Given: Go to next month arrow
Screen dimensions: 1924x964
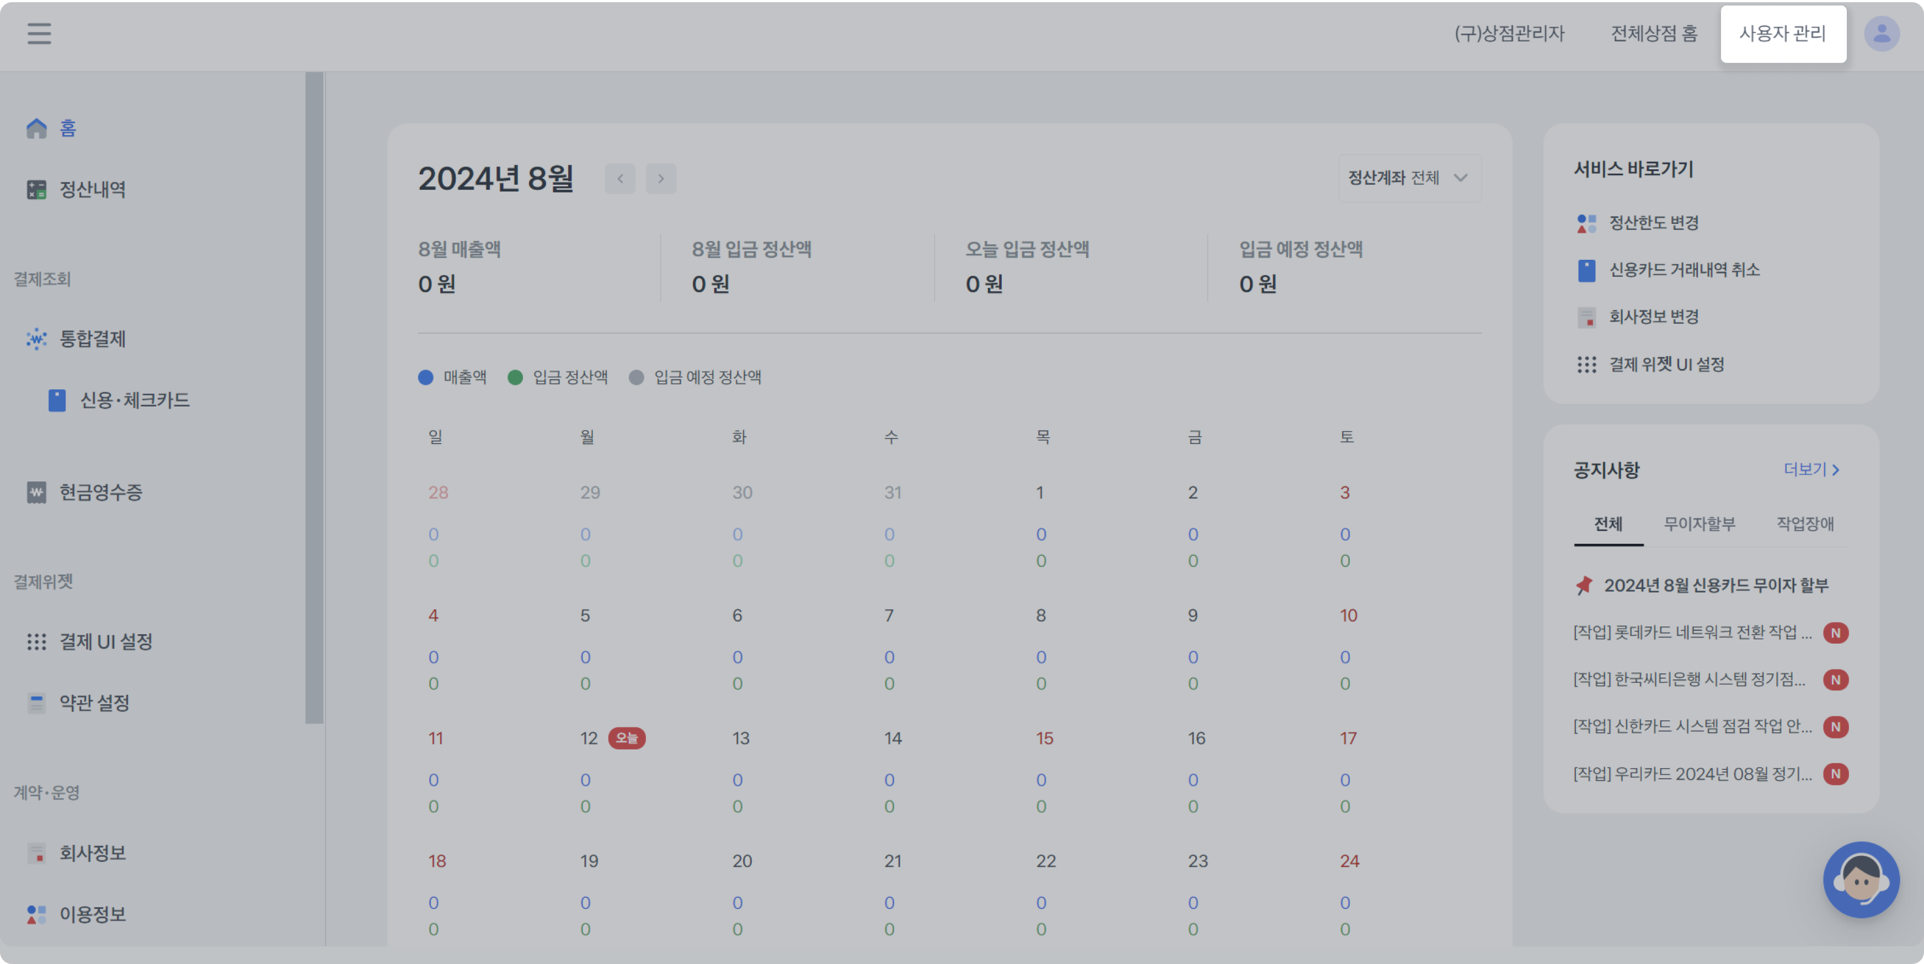Looking at the screenshot, I should coord(661,179).
